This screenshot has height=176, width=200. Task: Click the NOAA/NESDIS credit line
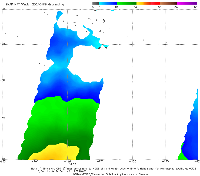112,174
